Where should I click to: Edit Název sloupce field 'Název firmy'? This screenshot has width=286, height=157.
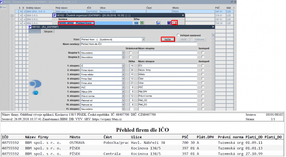pyautogui.click(x=168, y=70)
